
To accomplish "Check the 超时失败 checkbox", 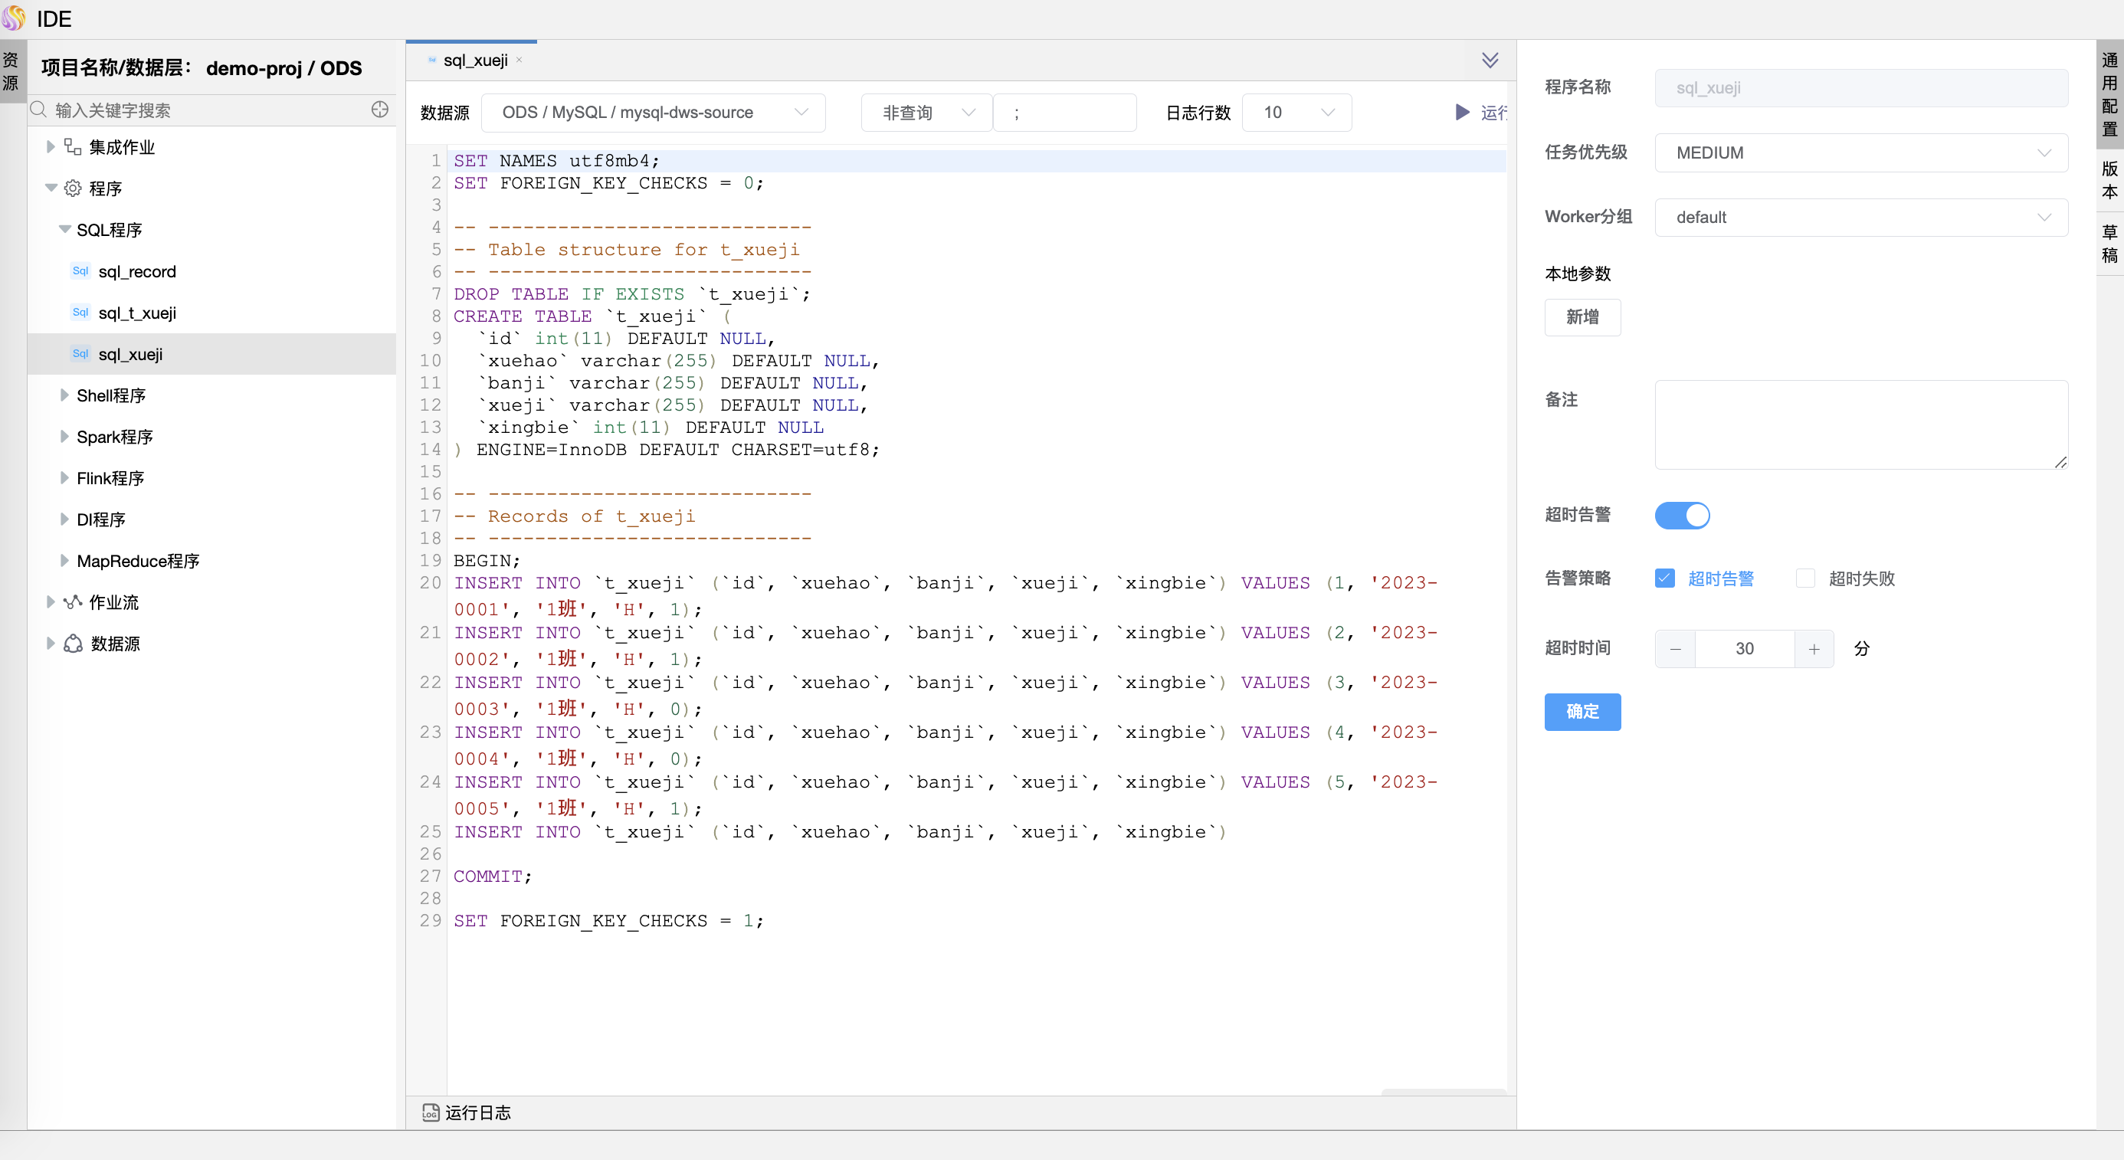I will [1805, 578].
